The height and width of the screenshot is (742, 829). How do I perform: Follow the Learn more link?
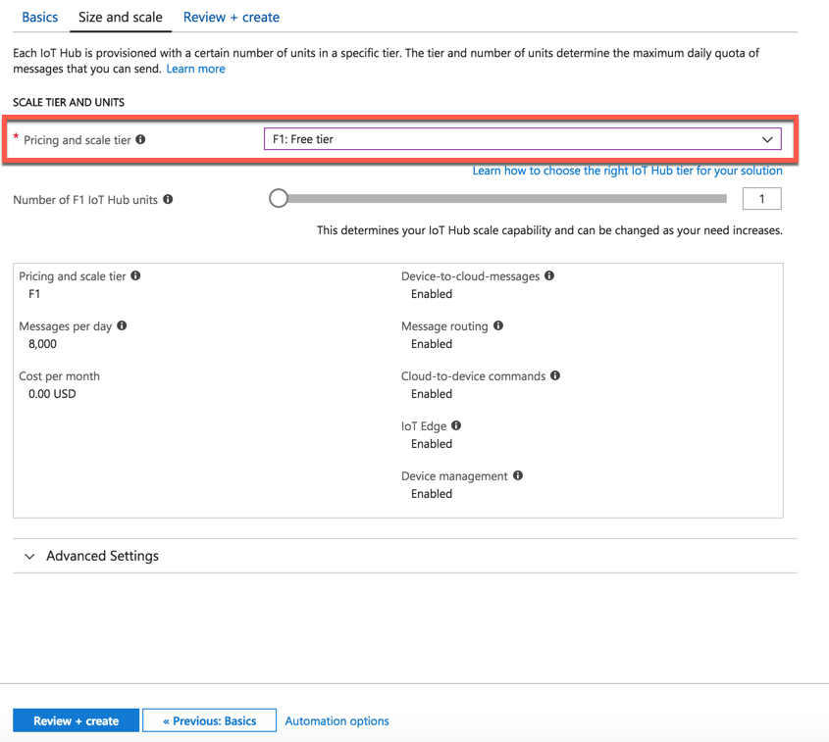click(195, 69)
